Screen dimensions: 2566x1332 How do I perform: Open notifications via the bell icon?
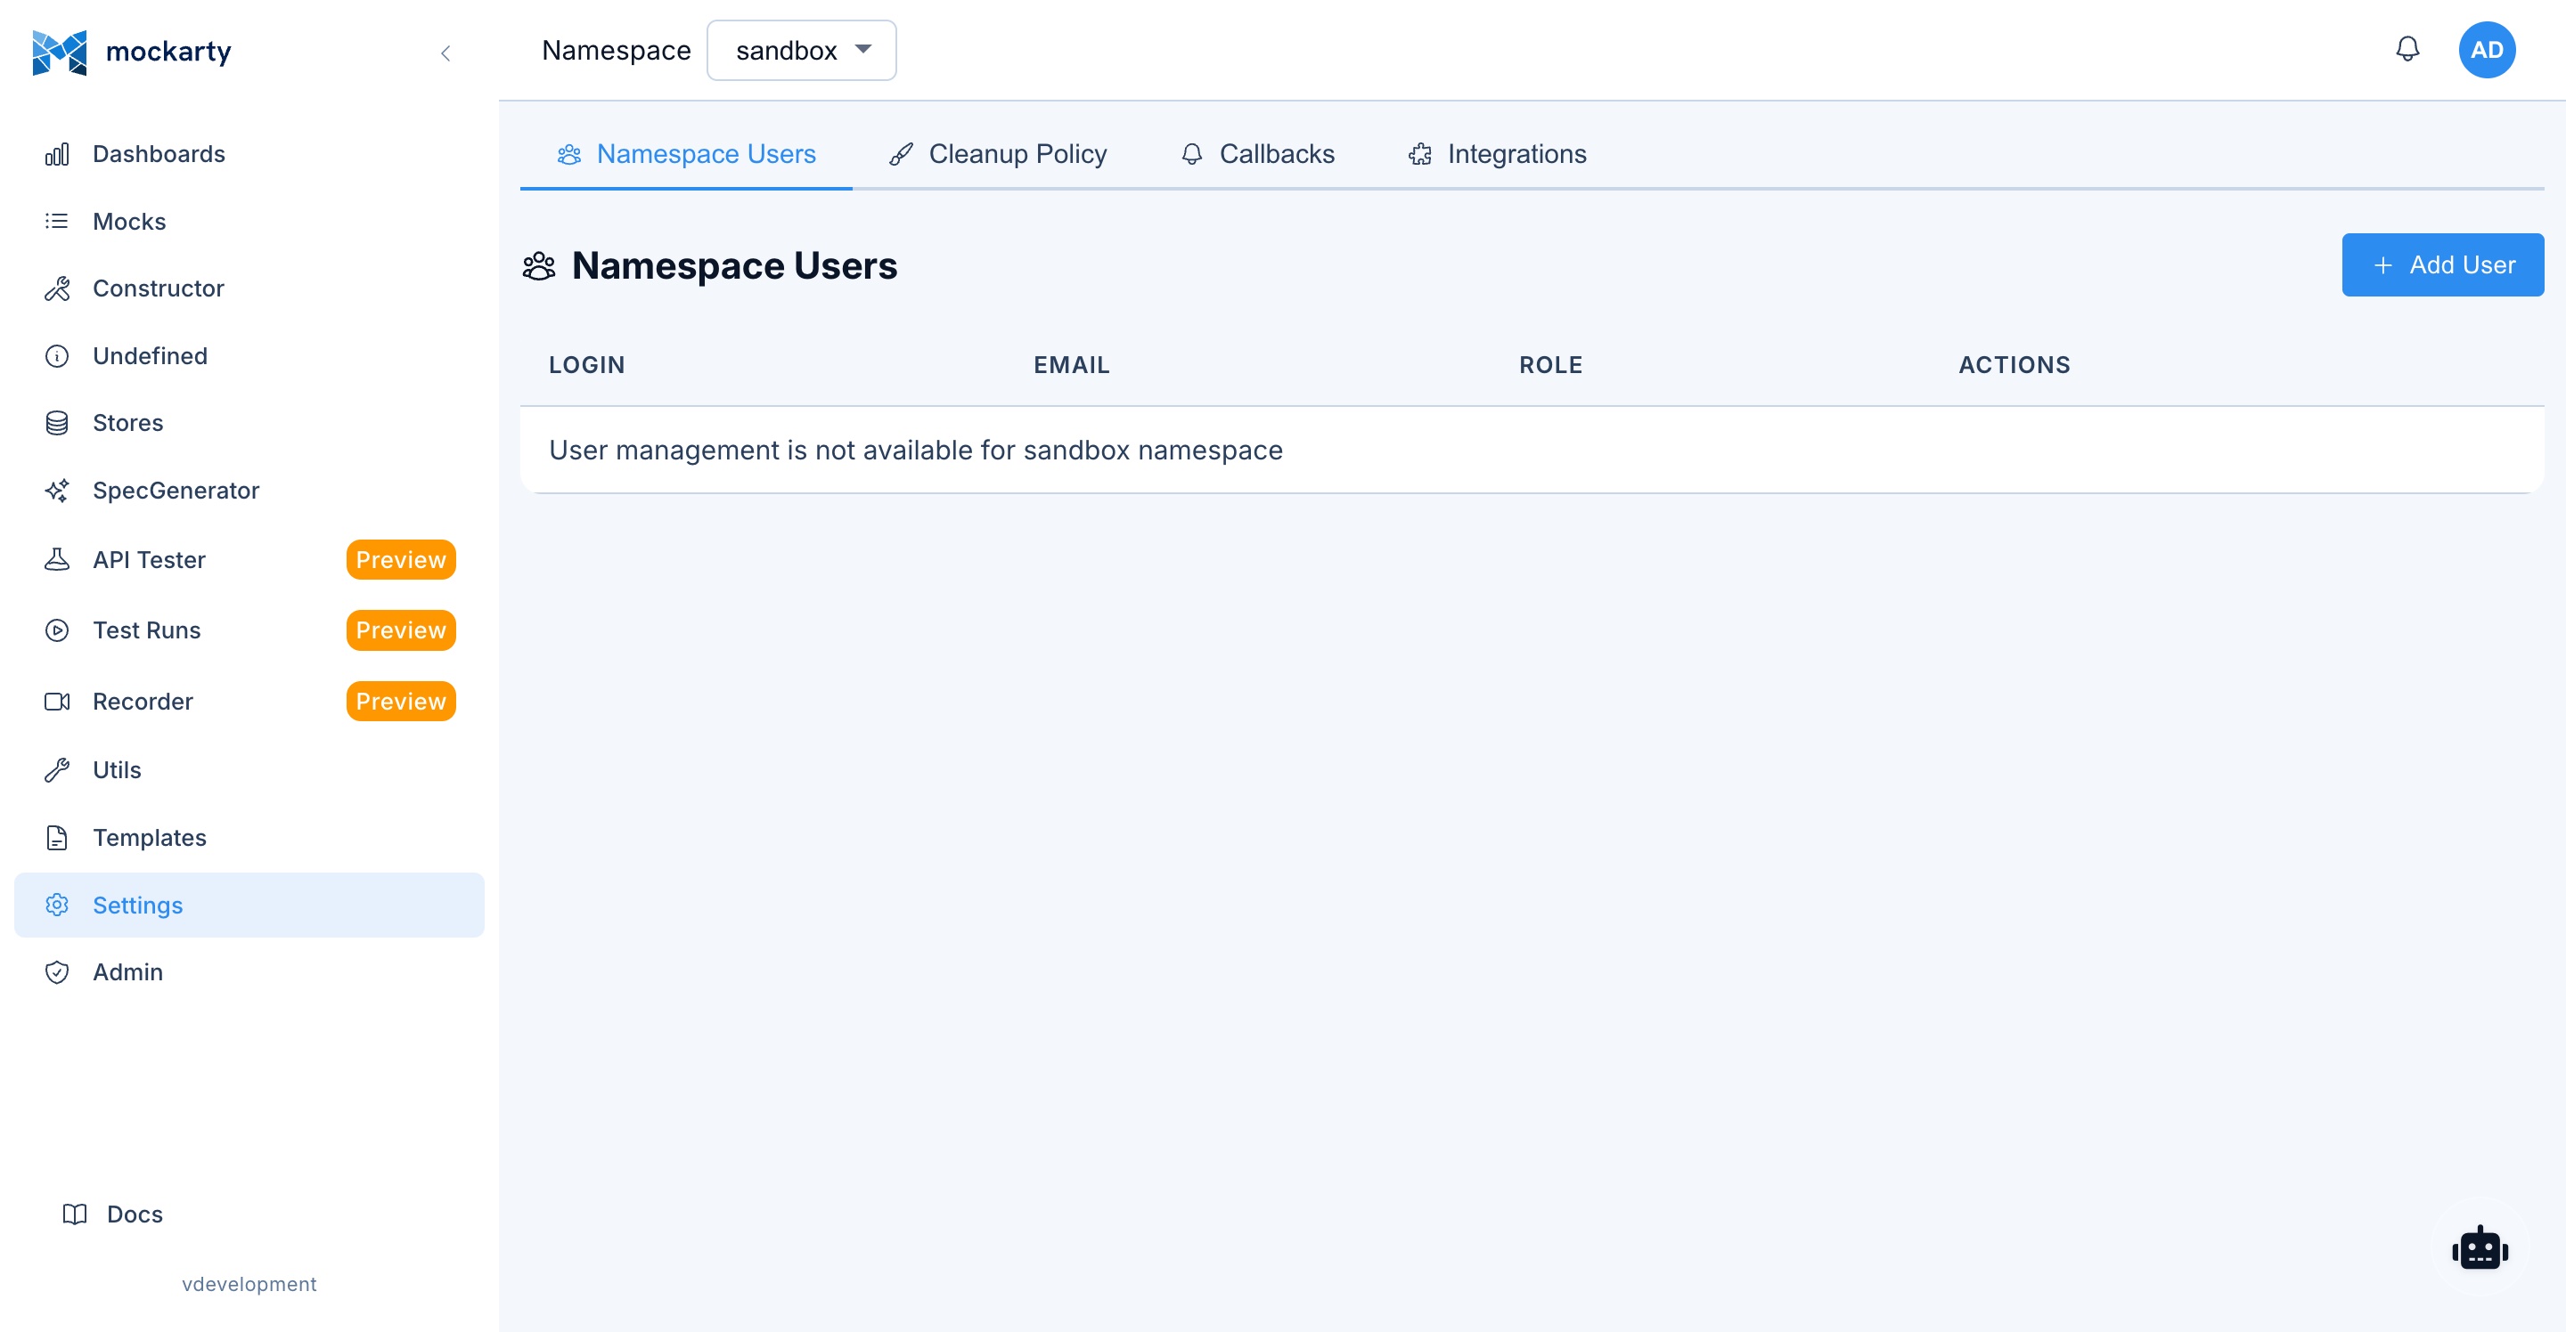pyautogui.click(x=2407, y=49)
